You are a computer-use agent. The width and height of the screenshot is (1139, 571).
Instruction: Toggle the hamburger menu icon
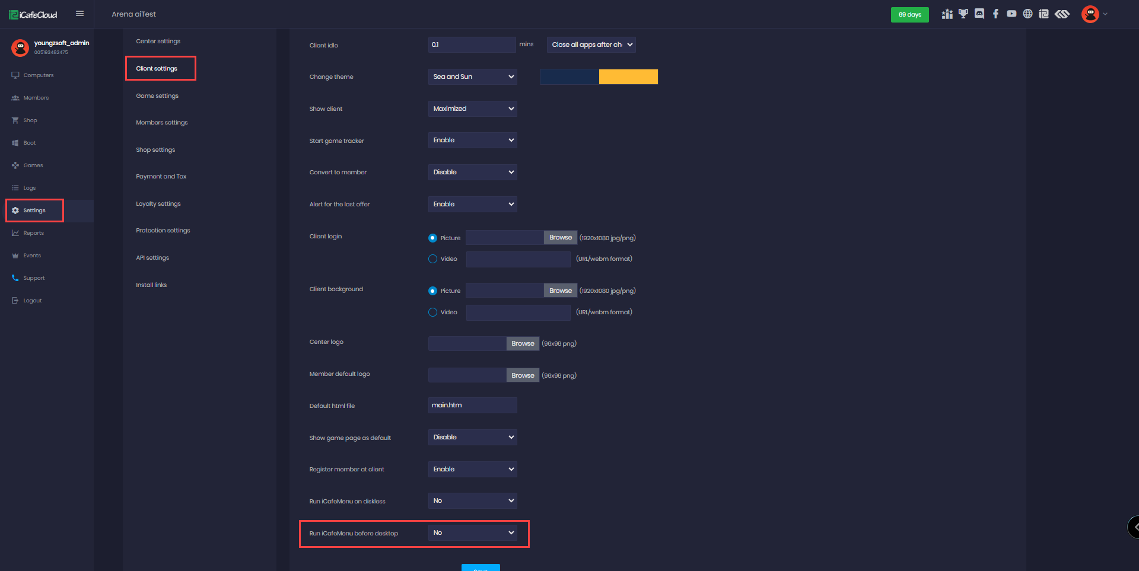tap(79, 14)
